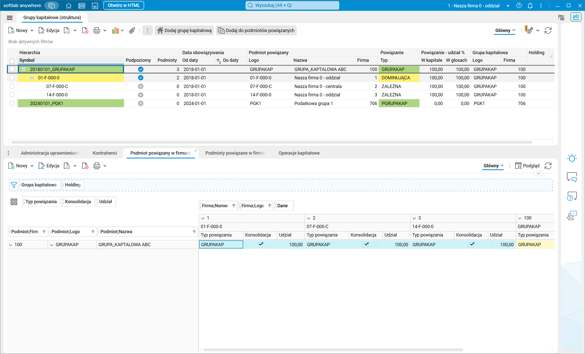Click the lightbulb icon in right sidebar
Screen dimensions: 585x354
pyautogui.click(x=572, y=158)
